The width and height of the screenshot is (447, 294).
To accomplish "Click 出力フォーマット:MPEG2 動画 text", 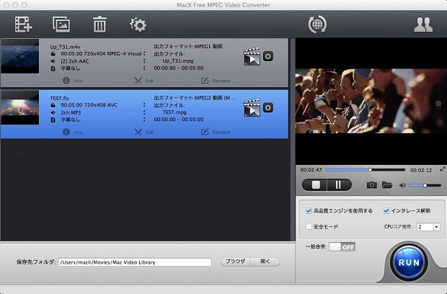I will click(195, 98).
